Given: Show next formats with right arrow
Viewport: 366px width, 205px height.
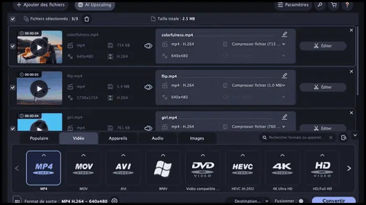Looking at the screenshot, I should pos(349,168).
